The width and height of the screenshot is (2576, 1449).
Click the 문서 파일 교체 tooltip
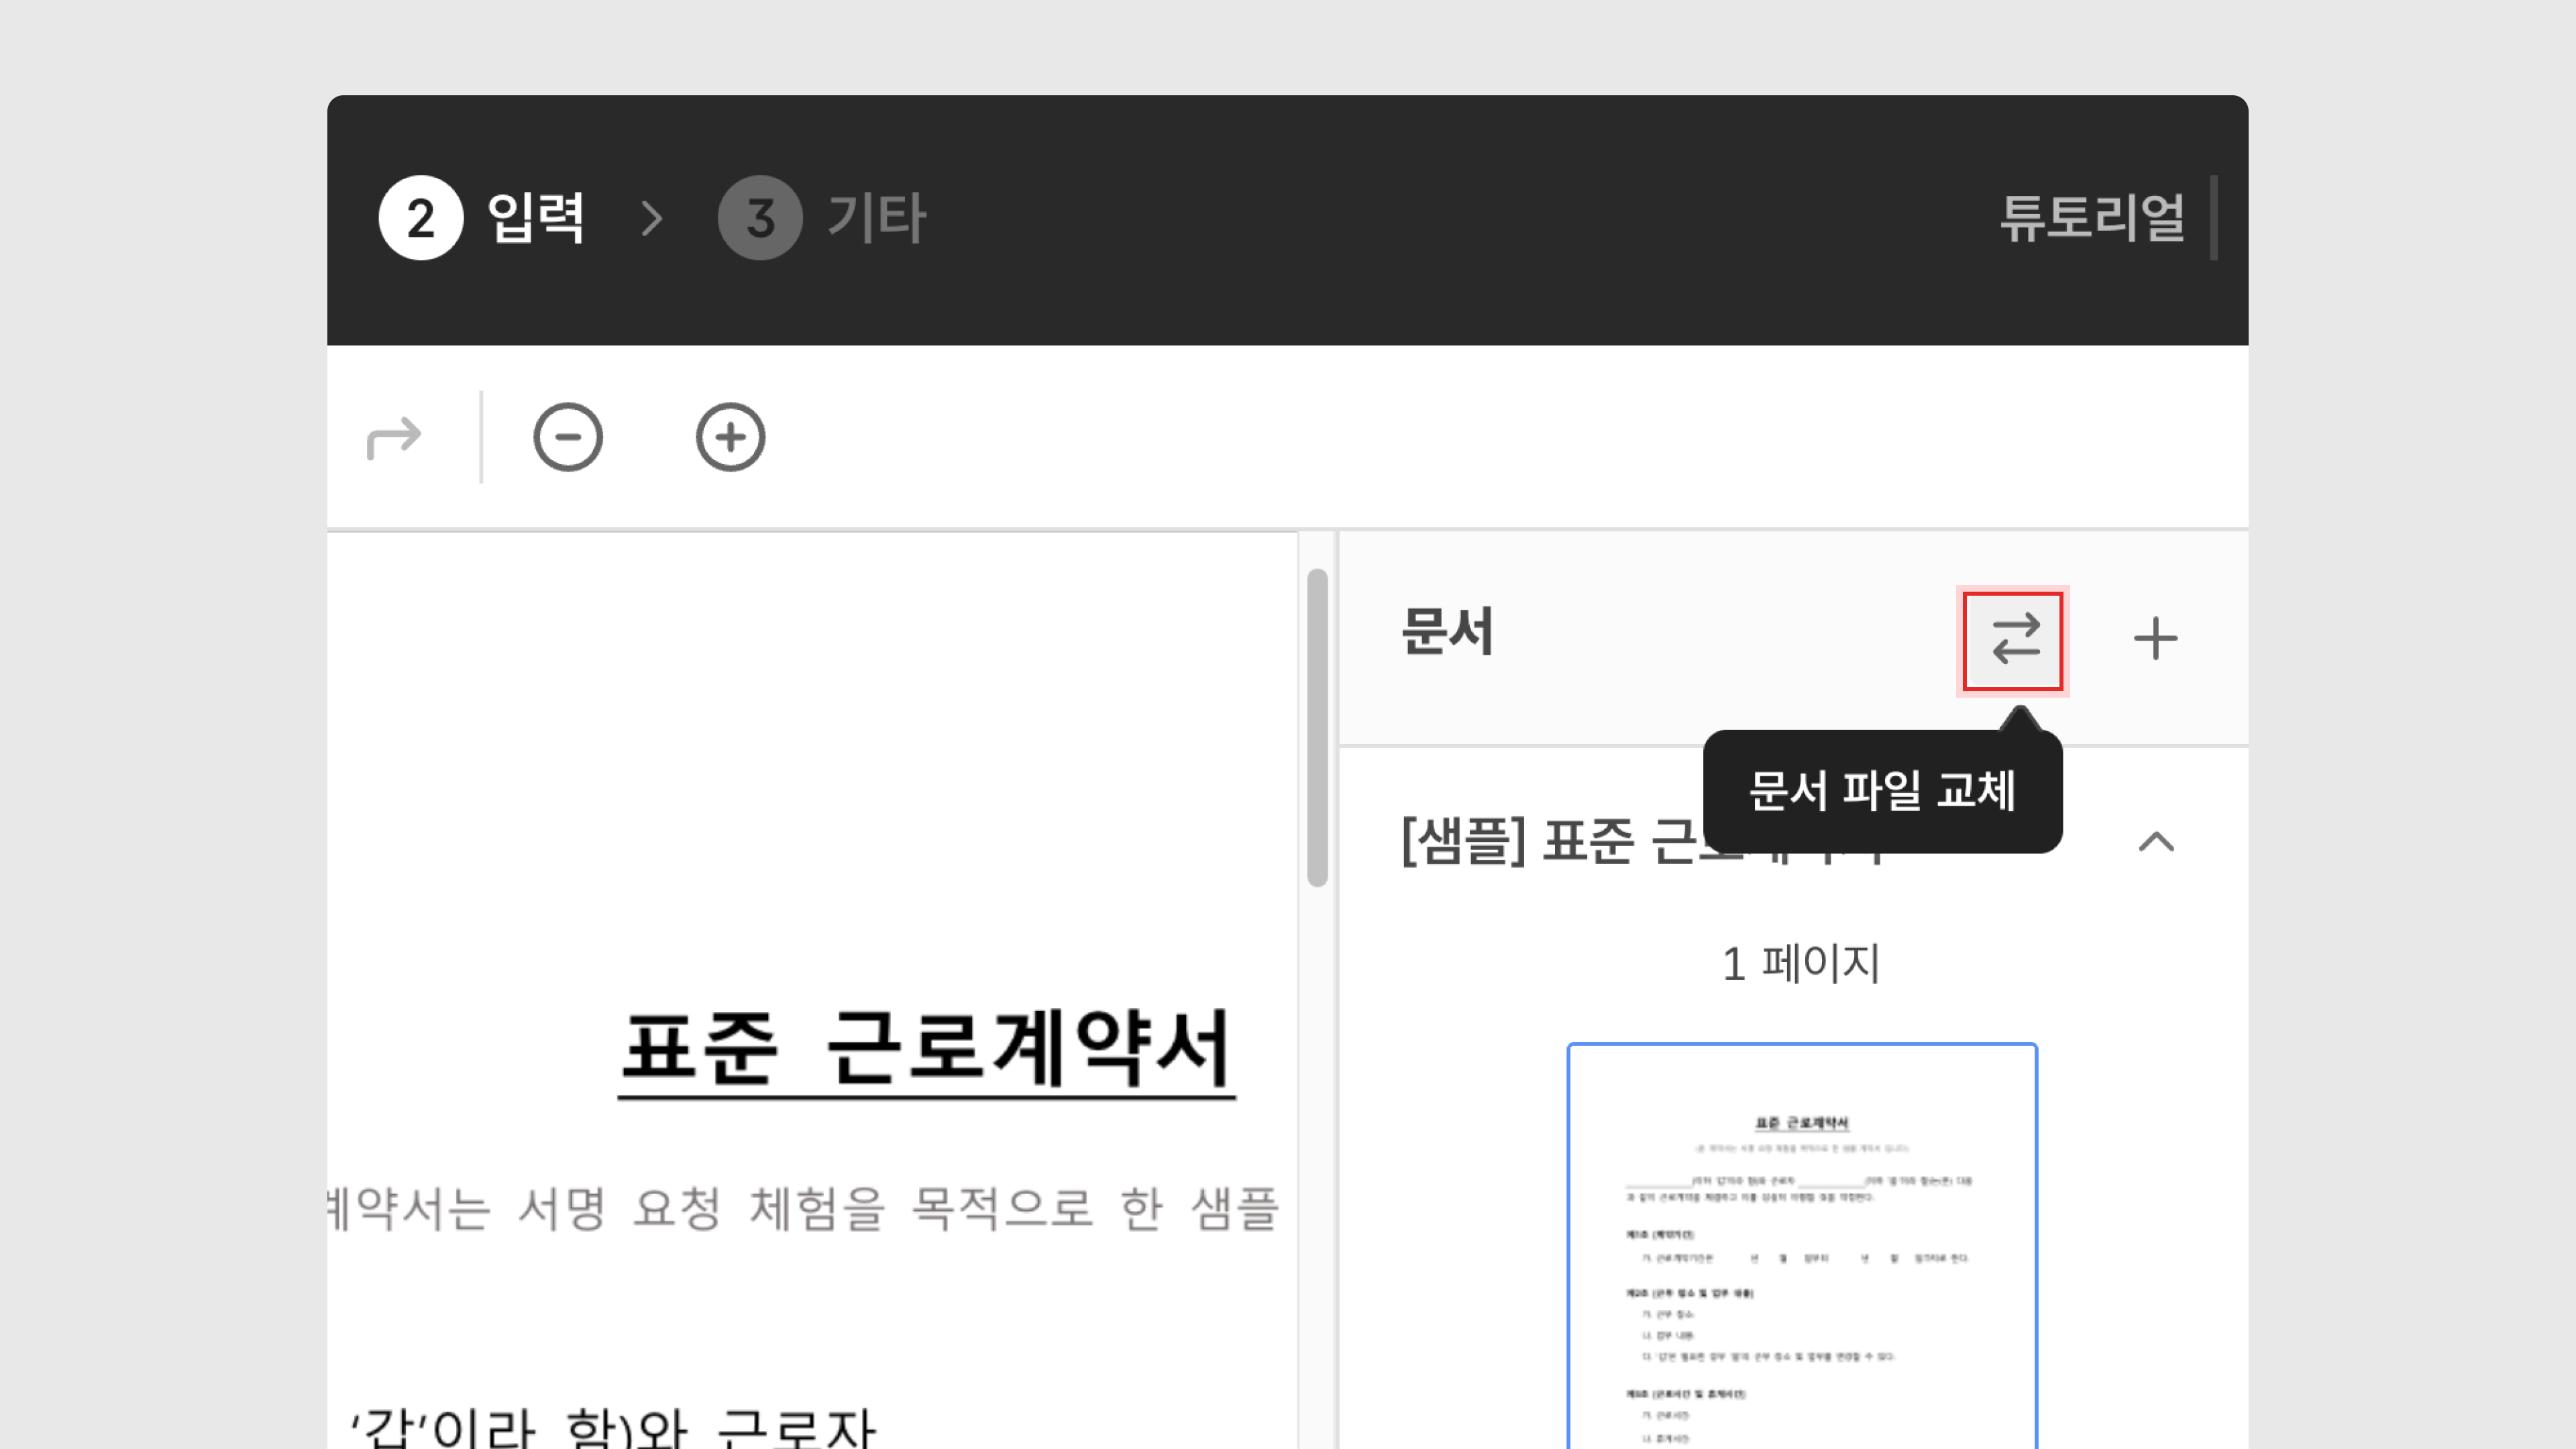click(x=1881, y=791)
